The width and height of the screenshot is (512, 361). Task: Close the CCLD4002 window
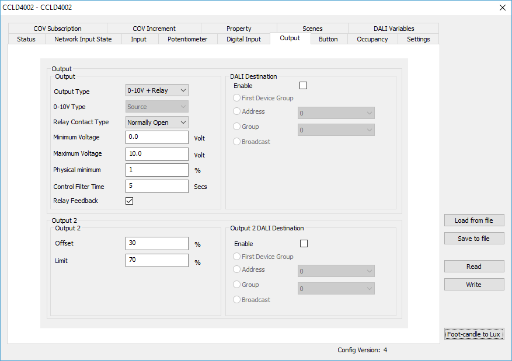(503, 8)
